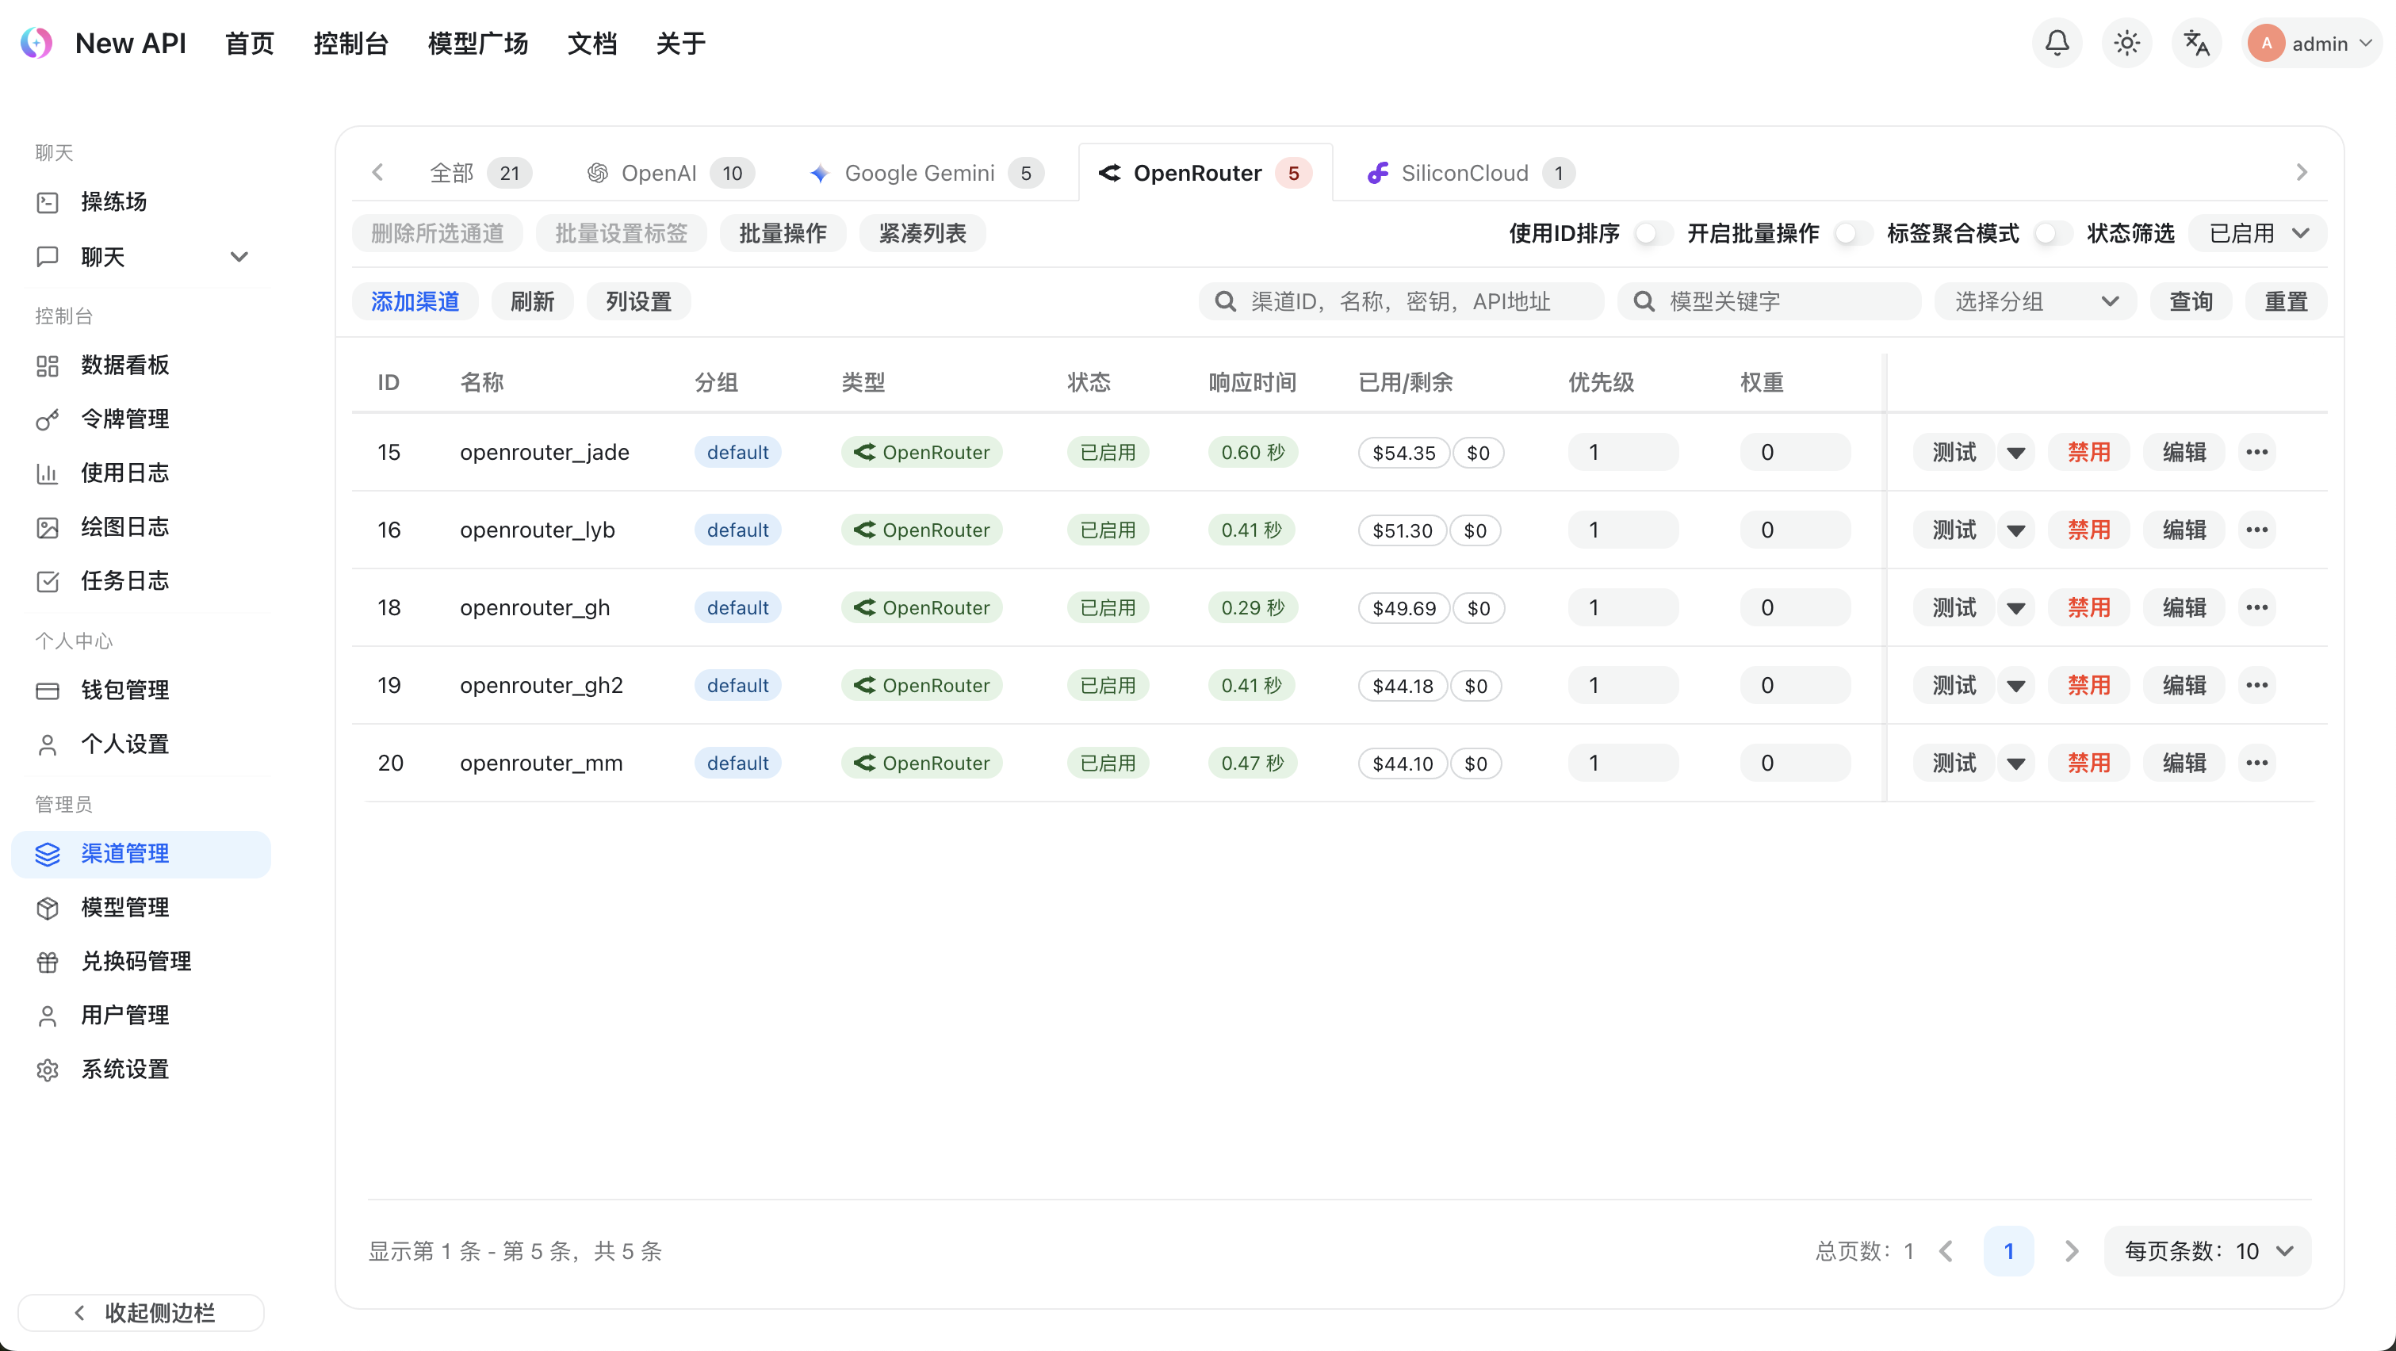
Task: Open 系统设置 gear icon in sidebar
Action: 48,1070
